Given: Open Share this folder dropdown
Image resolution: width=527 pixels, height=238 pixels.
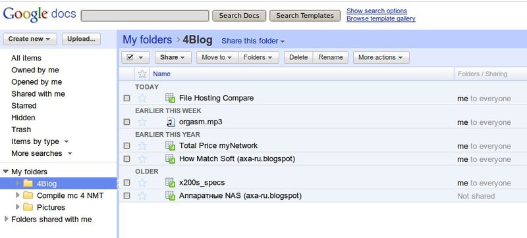Looking at the screenshot, I should tap(253, 41).
